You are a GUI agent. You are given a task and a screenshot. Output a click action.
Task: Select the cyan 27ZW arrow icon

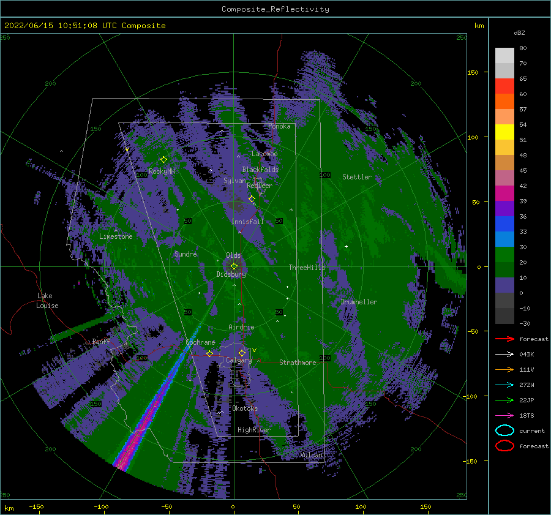point(504,385)
